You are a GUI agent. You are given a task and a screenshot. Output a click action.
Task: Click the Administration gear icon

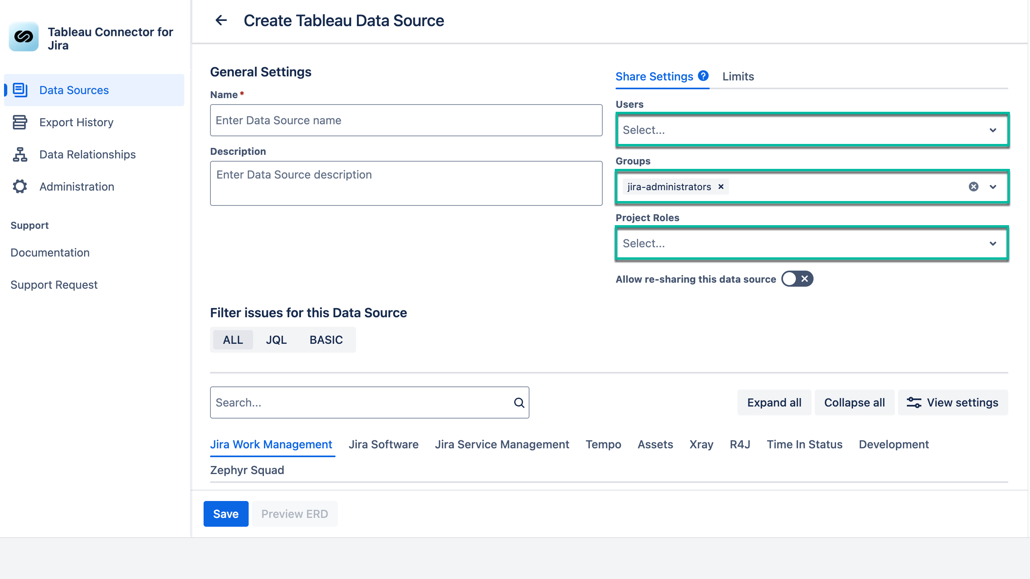20,187
